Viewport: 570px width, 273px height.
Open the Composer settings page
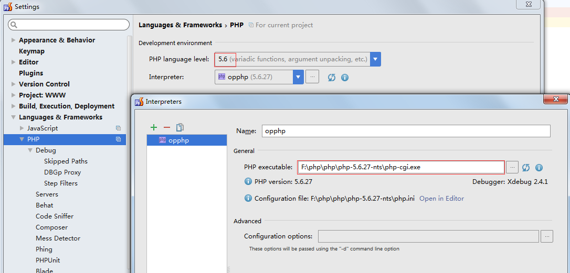tap(51, 227)
